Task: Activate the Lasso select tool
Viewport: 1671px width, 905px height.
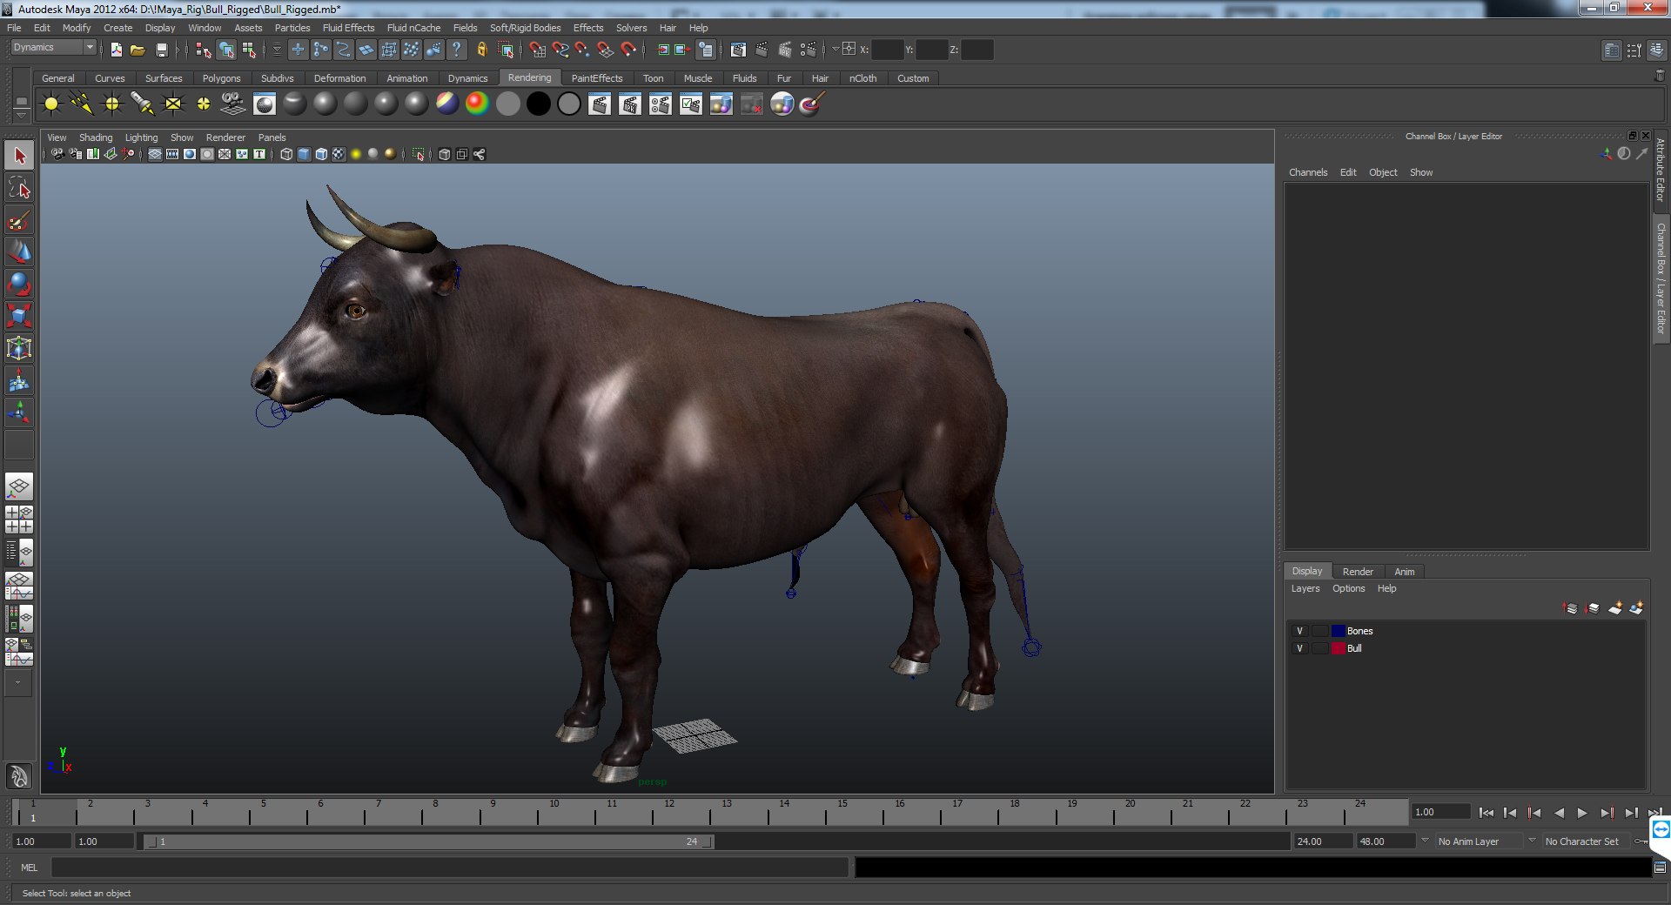Action: 19,188
